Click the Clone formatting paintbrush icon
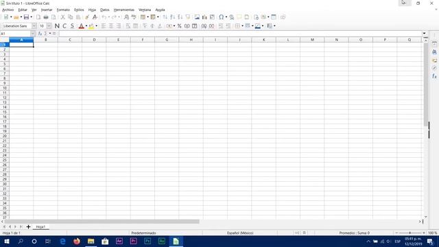 click(x=87, y=17)
